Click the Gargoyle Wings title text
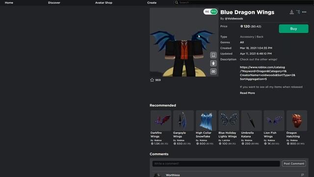 click(180, 135)
